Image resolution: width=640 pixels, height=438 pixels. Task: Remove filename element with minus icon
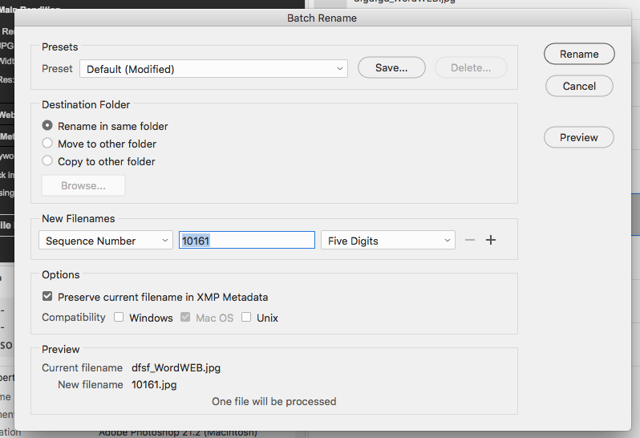pos(470,240)
